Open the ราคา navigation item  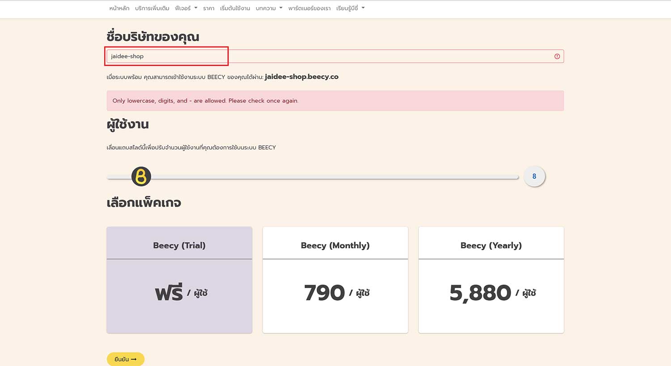[x=208, y=8]
